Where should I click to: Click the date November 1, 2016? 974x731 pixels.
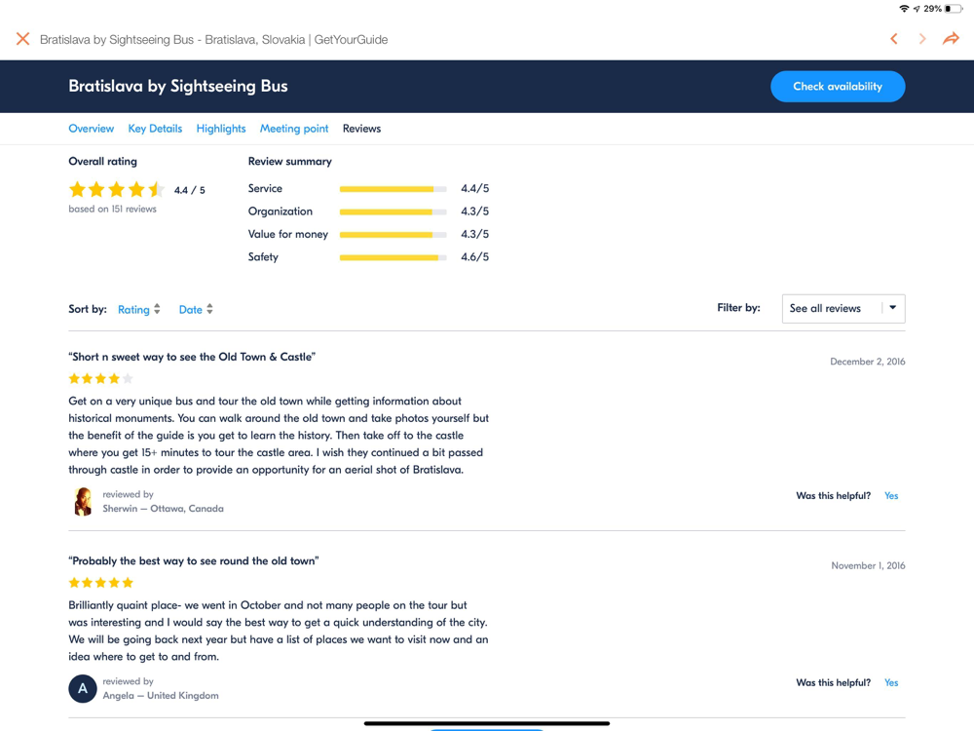click(869, 565)
